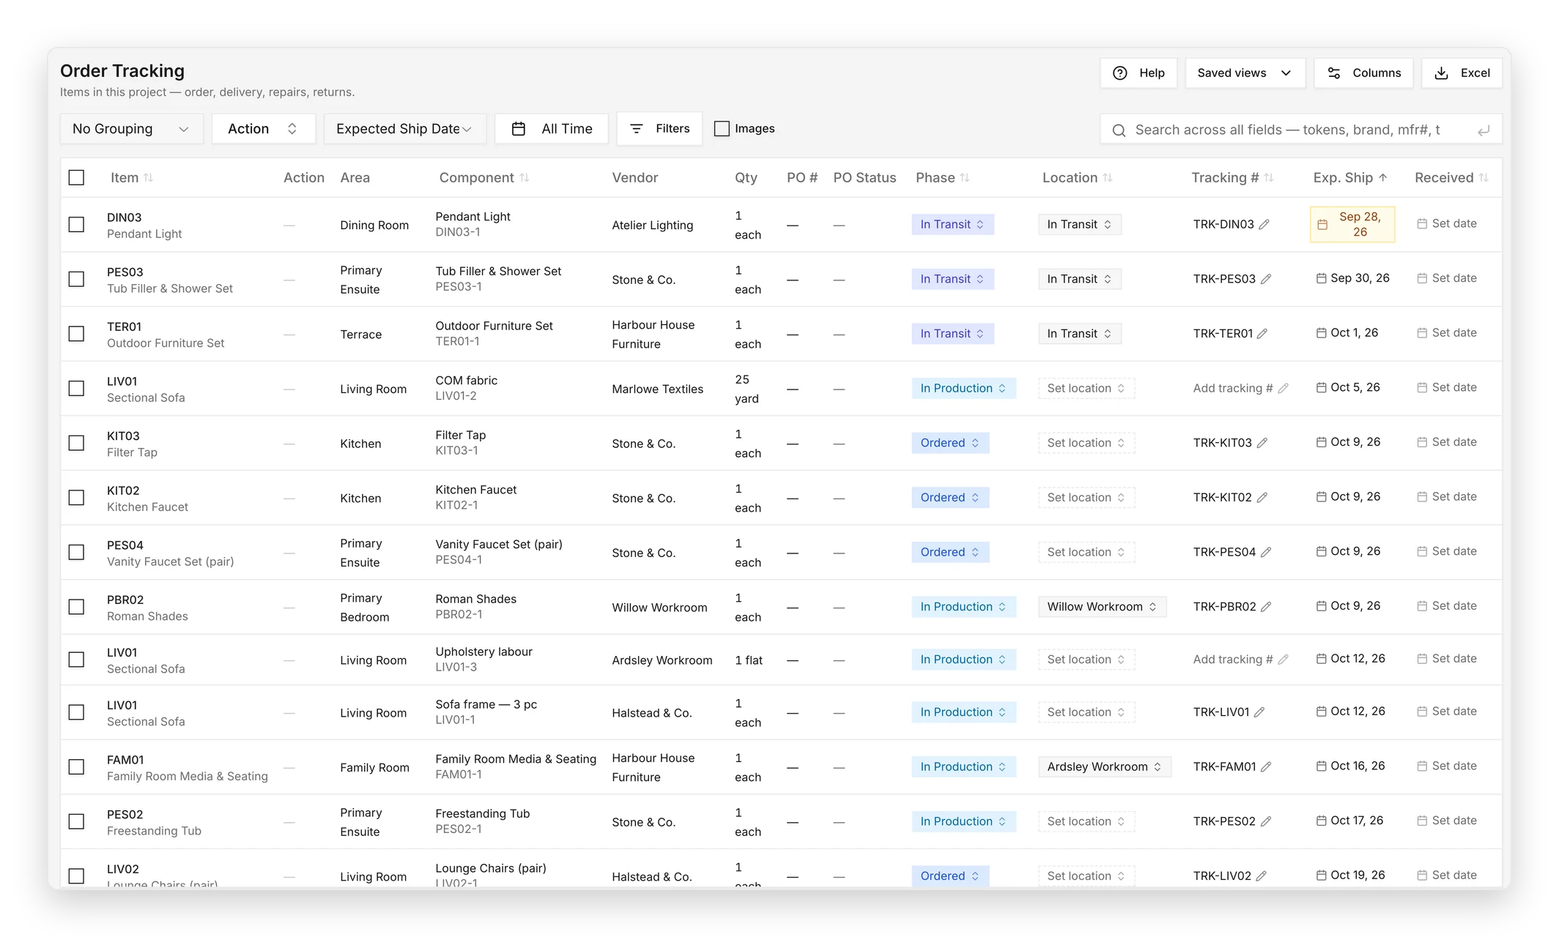The width and height of the screenshot is (1559, 937).
Task: Edit tracking pencil icon for TRK-PES03
Action: tap(1266, 279)
